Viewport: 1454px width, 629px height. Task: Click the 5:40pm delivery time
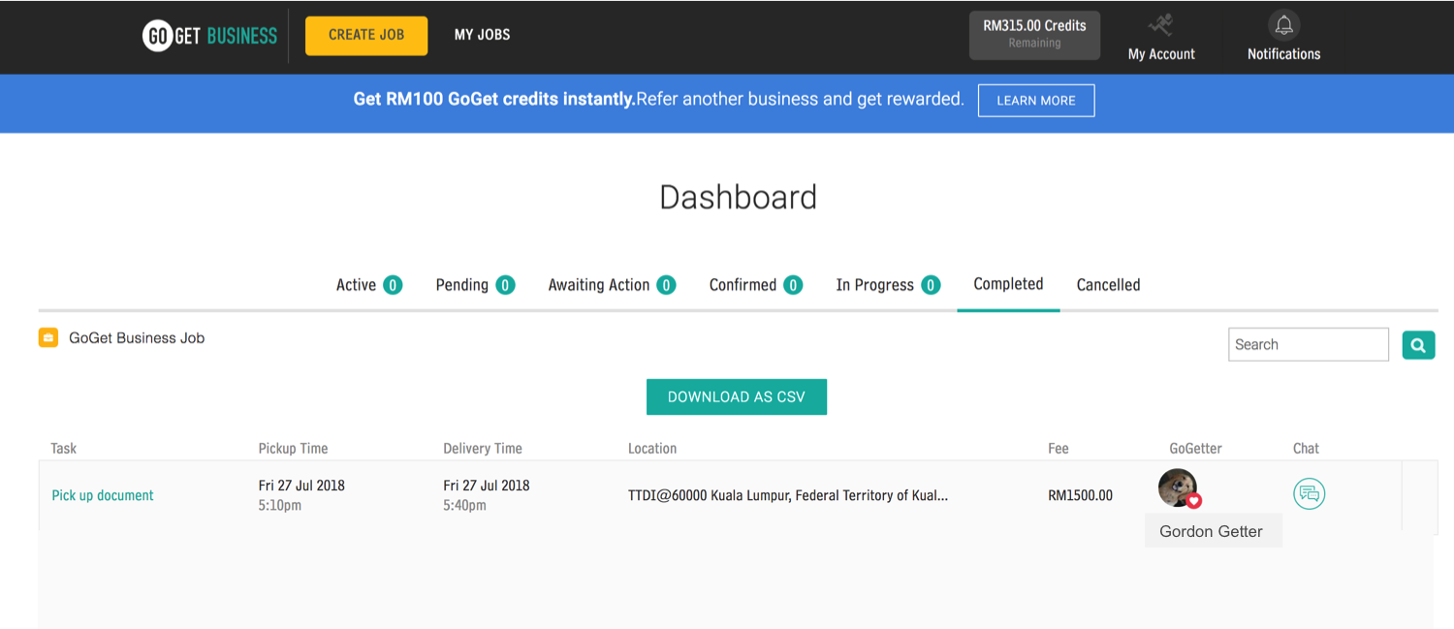464,505
